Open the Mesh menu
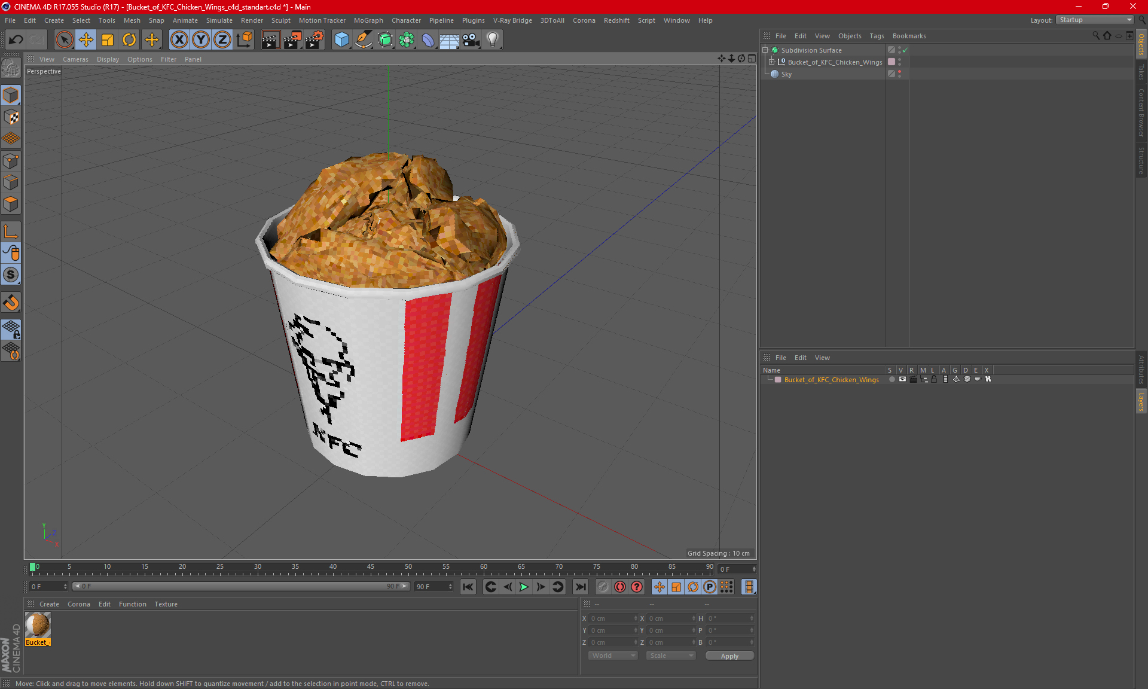Image resolution: width=1148 pixels, height=689 pixels. 132,20
